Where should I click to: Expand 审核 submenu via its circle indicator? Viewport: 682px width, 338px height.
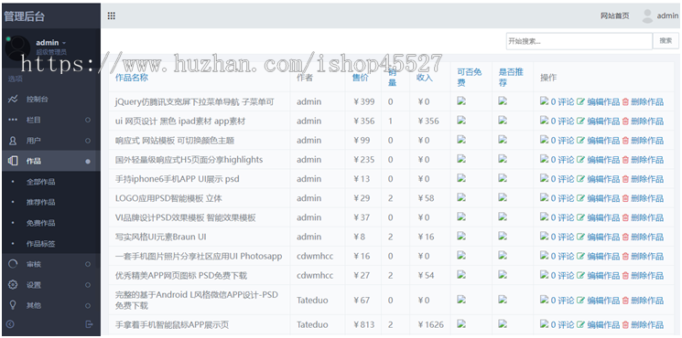[88, 264]
